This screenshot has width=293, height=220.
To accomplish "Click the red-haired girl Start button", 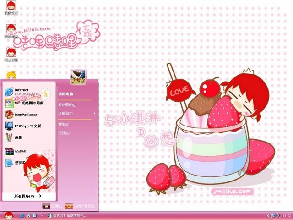I will (x=9, y=216).
